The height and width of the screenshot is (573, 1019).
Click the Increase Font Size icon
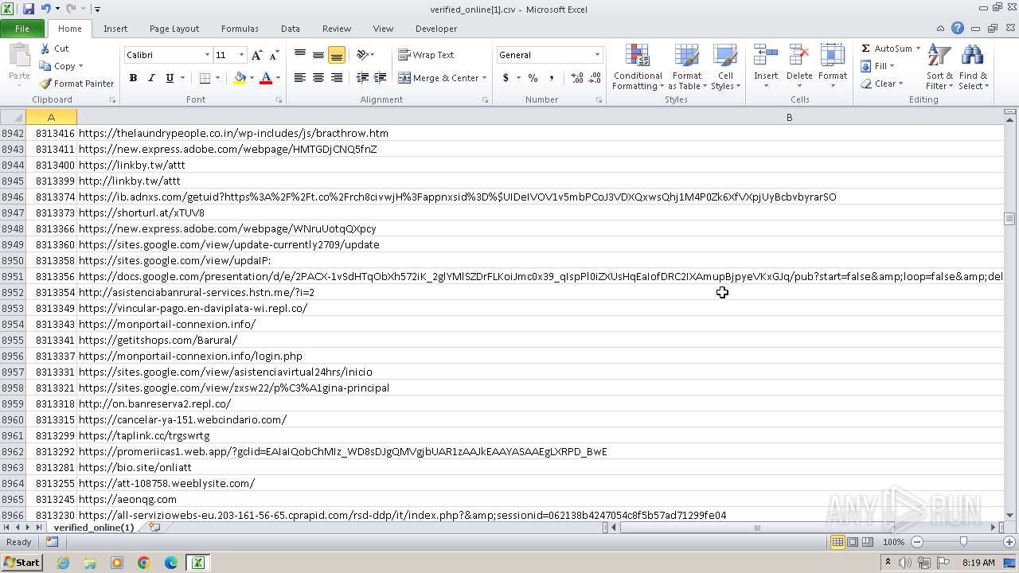pyautogui.click(x=256, y=55)
